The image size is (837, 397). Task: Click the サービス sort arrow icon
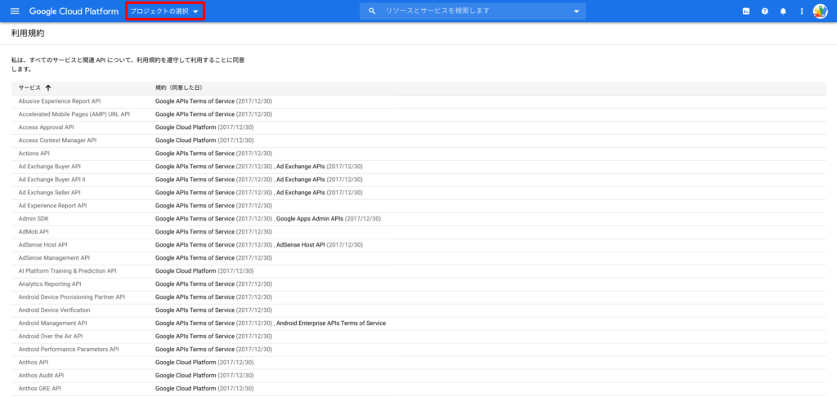click(x=48, y=87)
